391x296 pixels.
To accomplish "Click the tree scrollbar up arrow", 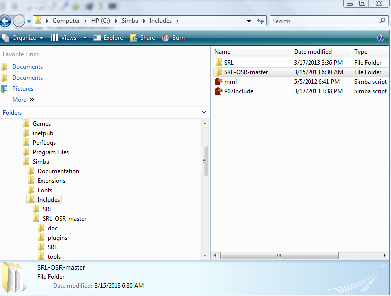I will pyautogui.click(x=205, y=123).
